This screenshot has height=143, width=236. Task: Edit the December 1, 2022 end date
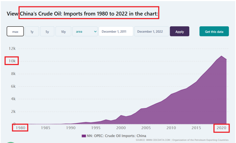[151, 31]
